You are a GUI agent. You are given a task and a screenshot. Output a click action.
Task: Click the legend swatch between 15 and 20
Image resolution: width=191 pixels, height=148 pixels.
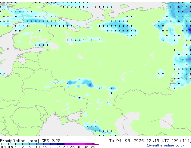pos(47,144)
